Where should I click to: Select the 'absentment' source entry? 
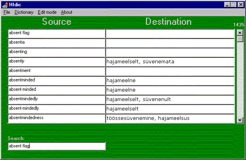[x=56, y=71]
